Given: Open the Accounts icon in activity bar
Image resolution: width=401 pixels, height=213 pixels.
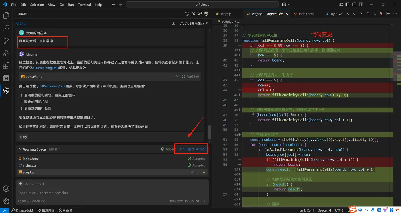Looking at the screenshot, I should pyautogui.click(x=6, y=189).
